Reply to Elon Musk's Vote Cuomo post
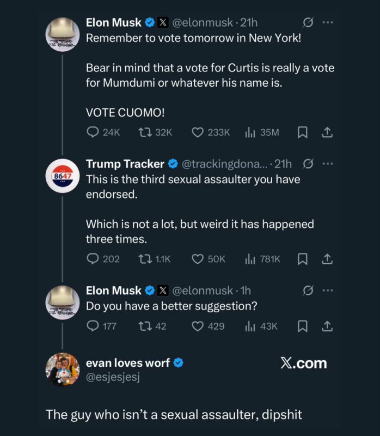Screen dimensions: 380x436 click(93, 132)
